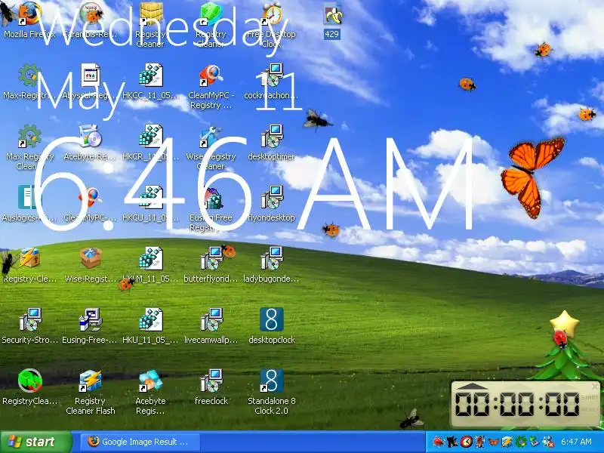Screen dimensions: 604x453
Task: Click the Safely Remove Hardware tray icon
Action: (535, 442)
